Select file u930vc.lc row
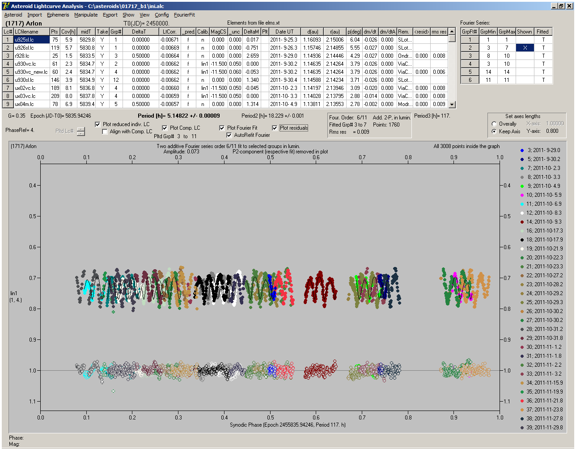Screen dimensions: 576x449 coord(31,64)
